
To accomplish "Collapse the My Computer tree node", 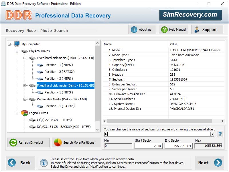I will pyautogui.click(x=9, y=44).
